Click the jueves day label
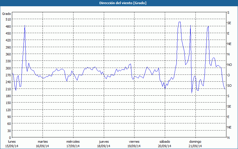 (x=104, y=142)
